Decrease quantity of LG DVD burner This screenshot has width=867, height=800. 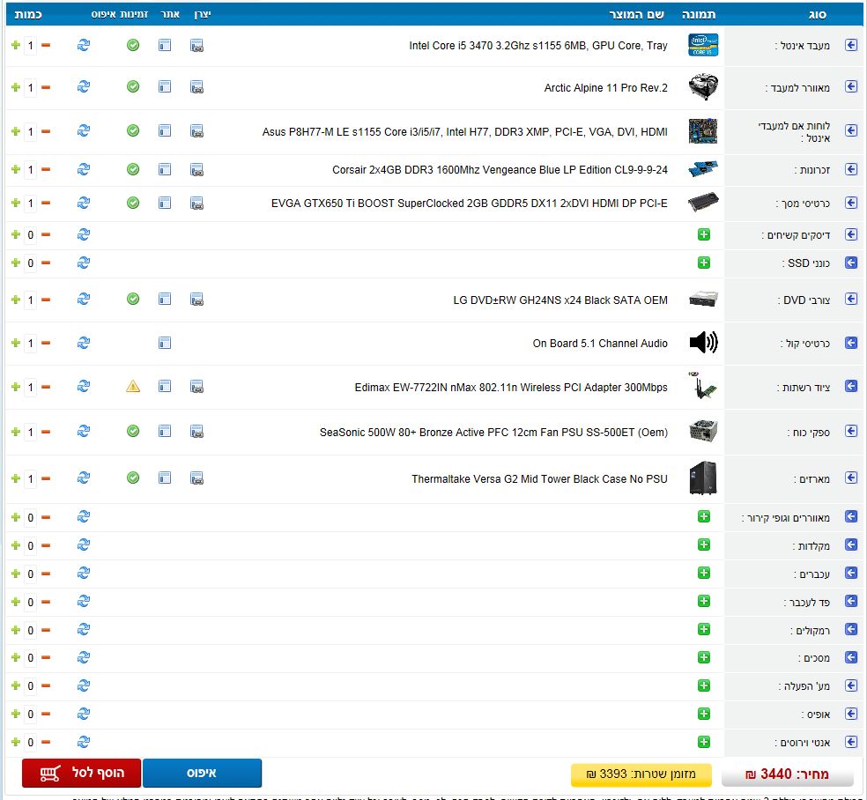(46, 300)
